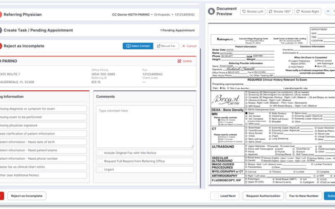Rotate the document 180 degrees

(280, 12)
